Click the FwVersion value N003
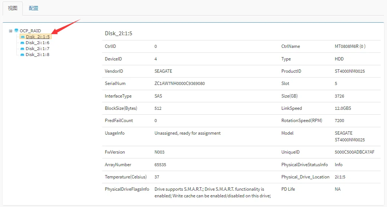The image size is (387, 207). point(159,152)
